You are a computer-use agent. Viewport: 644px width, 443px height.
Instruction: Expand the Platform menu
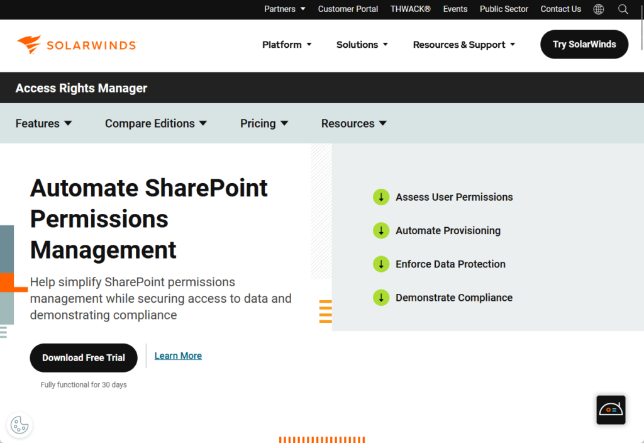coord(287,45)
